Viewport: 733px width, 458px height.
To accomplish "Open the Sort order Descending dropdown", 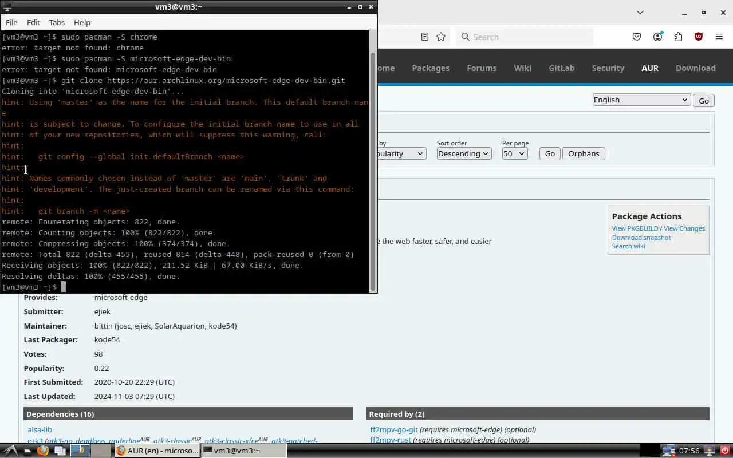I will coord(464,153).
